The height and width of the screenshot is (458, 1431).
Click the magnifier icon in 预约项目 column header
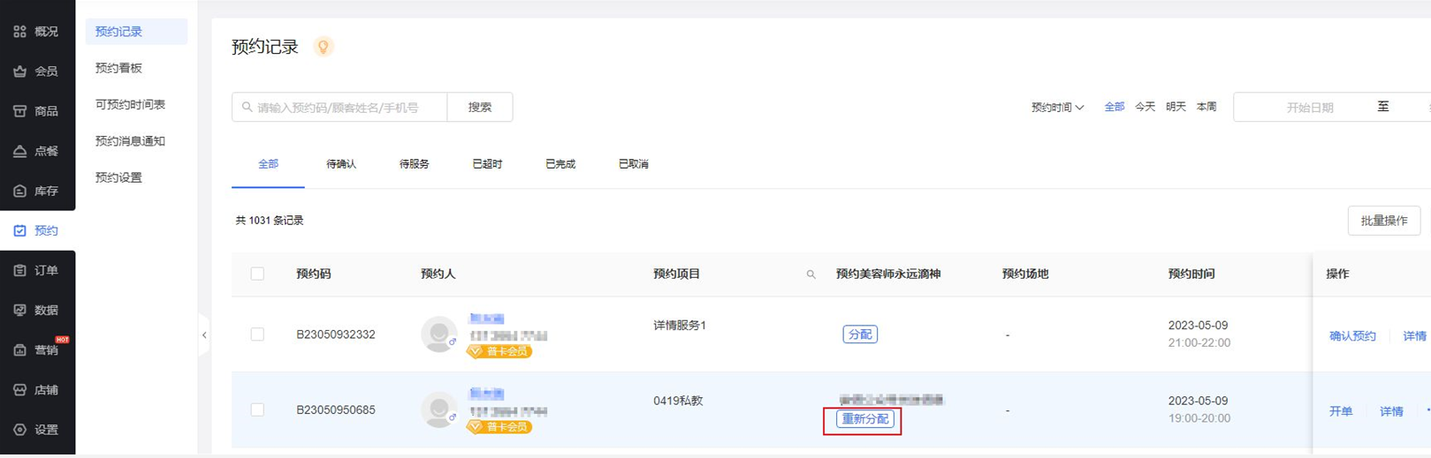point(811,274)
